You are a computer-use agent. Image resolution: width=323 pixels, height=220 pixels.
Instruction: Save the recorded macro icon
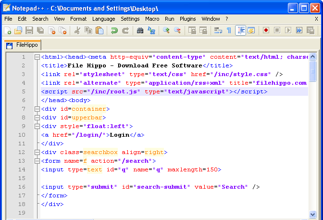pos(310,30)
